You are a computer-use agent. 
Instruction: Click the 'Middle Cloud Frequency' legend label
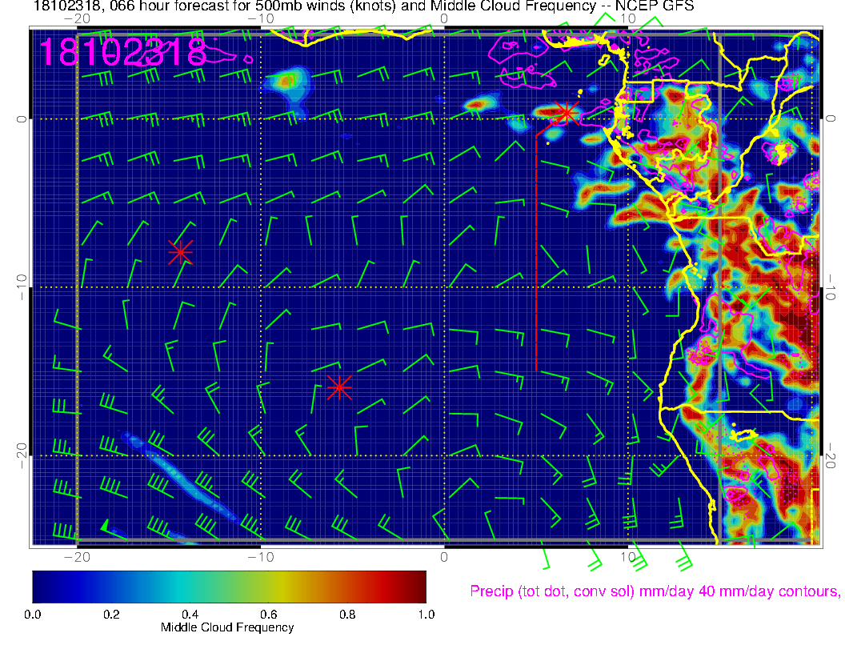227,627
